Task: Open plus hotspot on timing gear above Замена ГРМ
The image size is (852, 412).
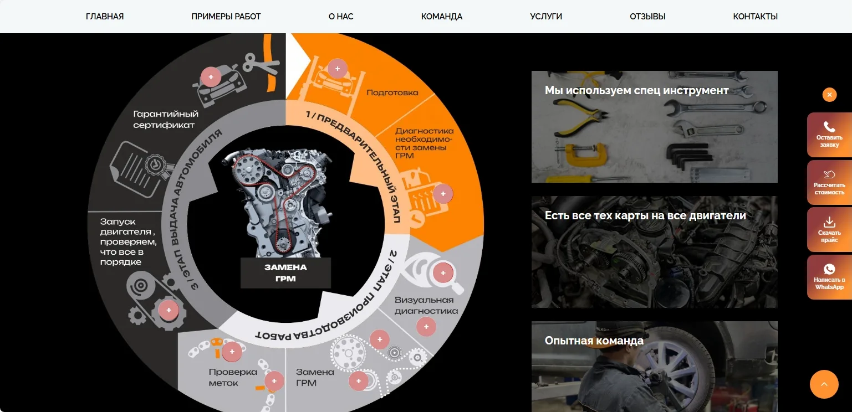Action: point(379,339)
